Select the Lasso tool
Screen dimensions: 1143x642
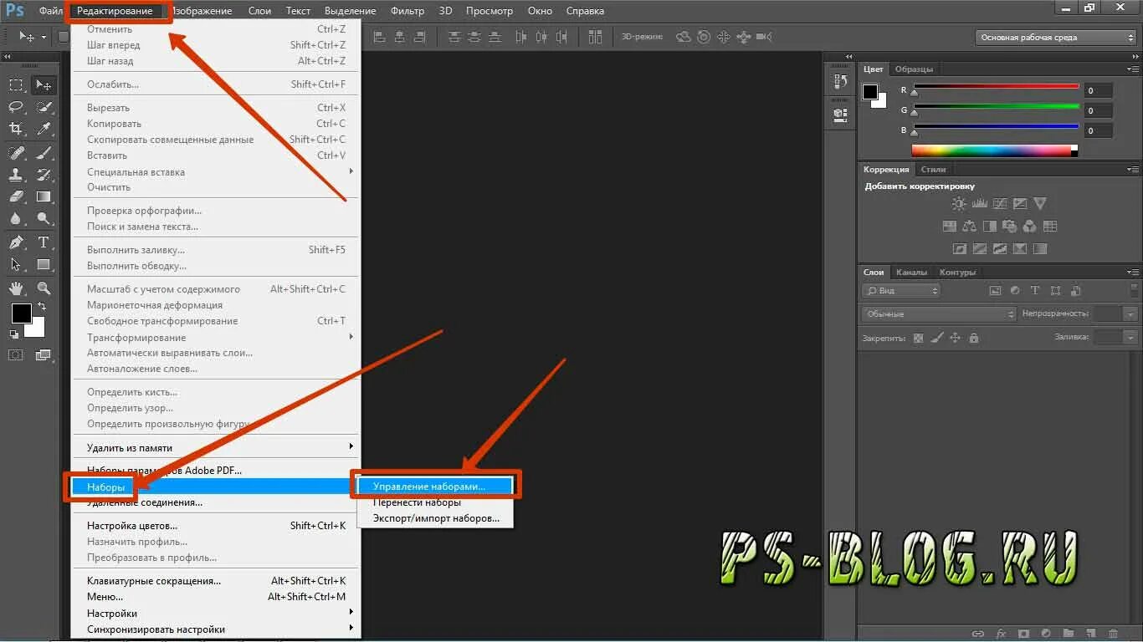pyautogui.click(x=16, y=107)
